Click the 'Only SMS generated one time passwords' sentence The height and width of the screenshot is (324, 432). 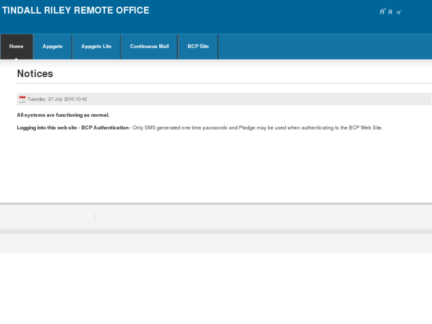pyautogui.click(x=257, y=128)
